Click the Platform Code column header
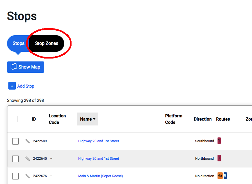Screen dimensions: 252x184 coord(174,119)
